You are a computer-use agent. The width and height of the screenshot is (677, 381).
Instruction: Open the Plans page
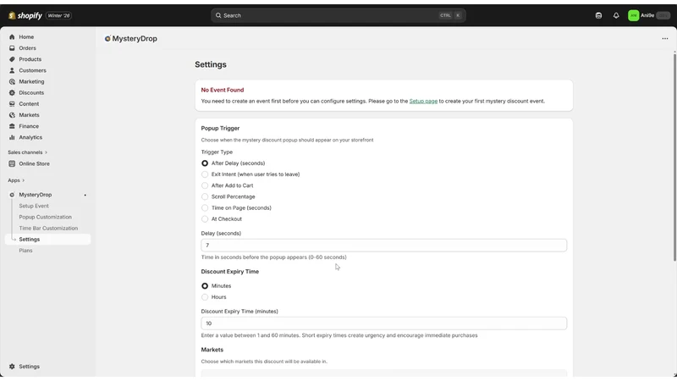pos(25,251)
